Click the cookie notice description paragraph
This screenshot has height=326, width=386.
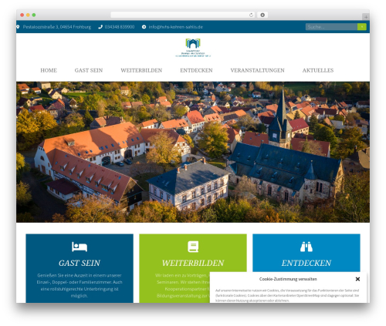(287, 295)
